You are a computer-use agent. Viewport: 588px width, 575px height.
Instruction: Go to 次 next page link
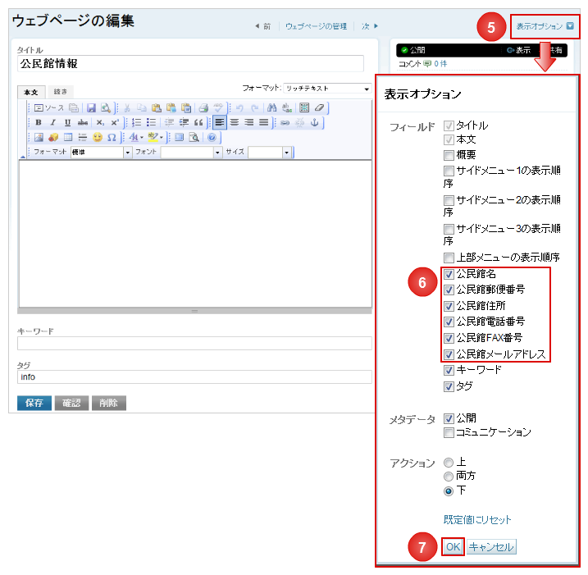pos(369,26)
